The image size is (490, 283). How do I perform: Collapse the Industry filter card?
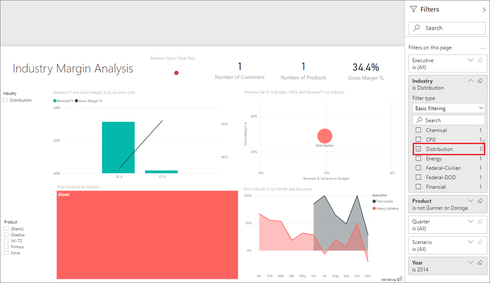(471, 81)
